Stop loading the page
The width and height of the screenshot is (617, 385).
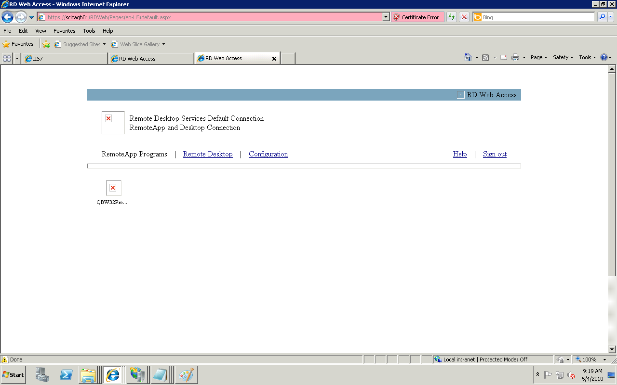tap(464, 17)
